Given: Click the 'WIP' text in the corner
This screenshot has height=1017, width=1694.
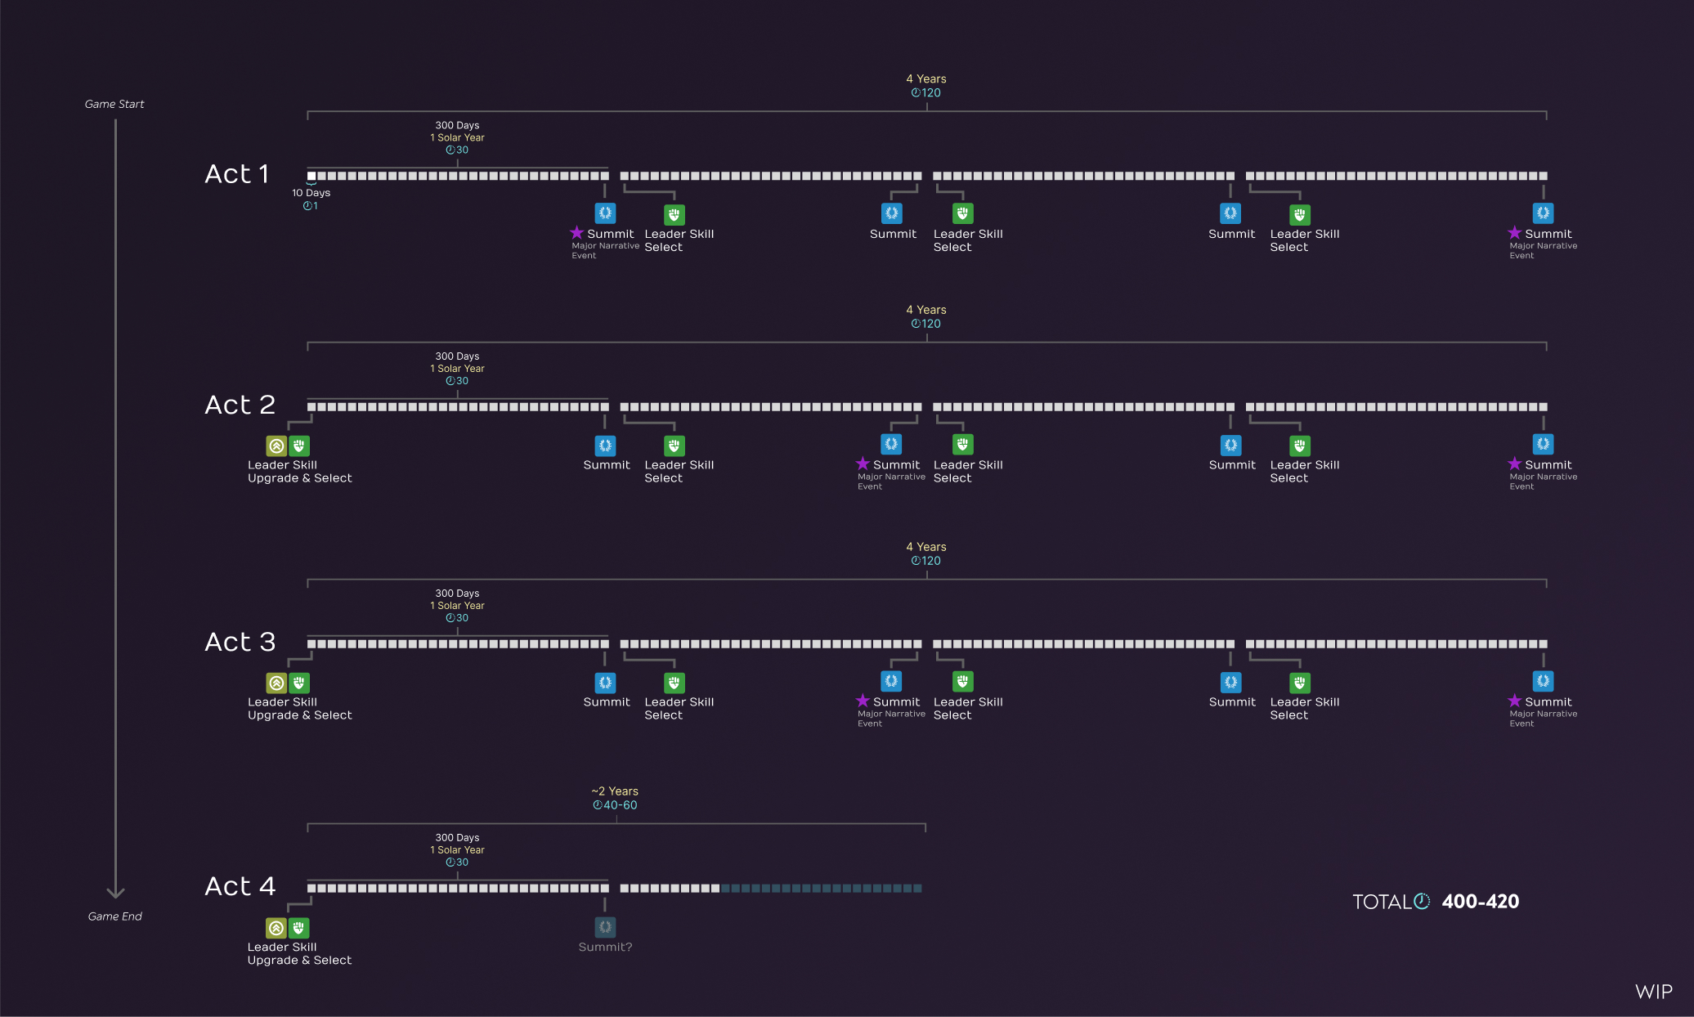Looking at the screenshot, I should [1654, 992].
